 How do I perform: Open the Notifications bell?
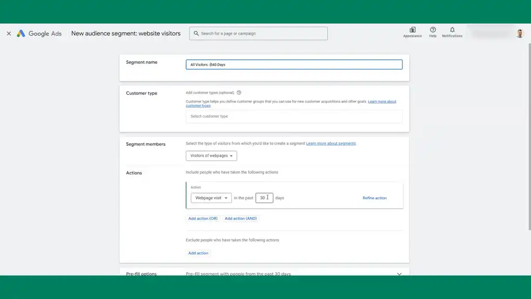pyautogui.click(x=452, y=30)
